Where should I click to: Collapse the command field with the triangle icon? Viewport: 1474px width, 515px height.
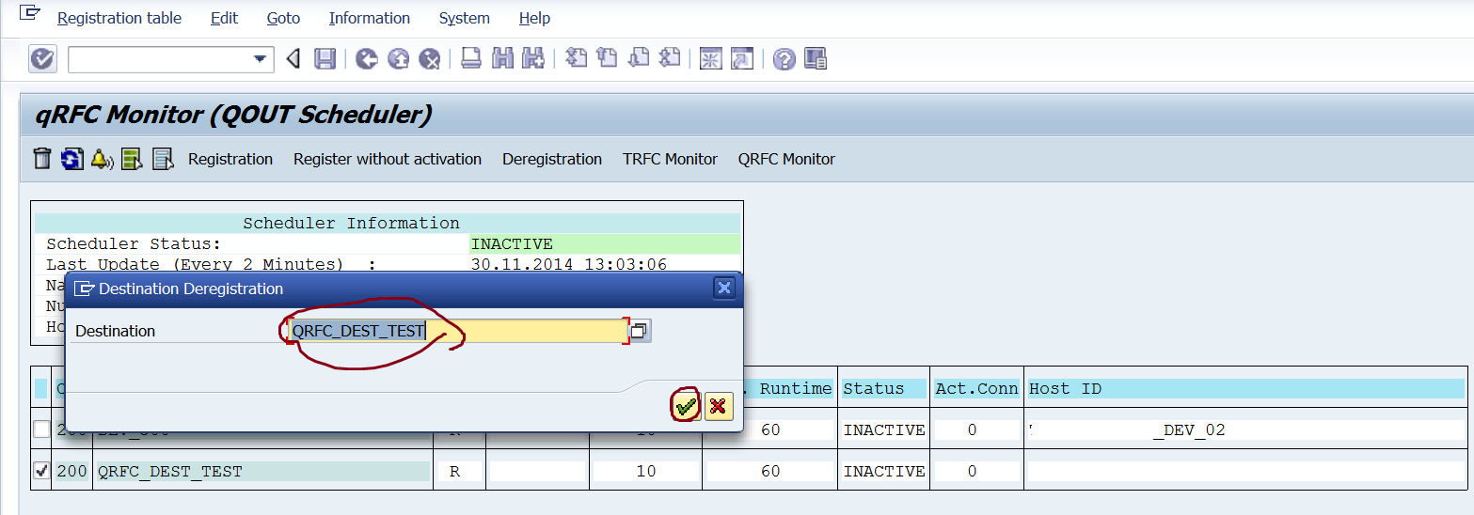(293, 59)
